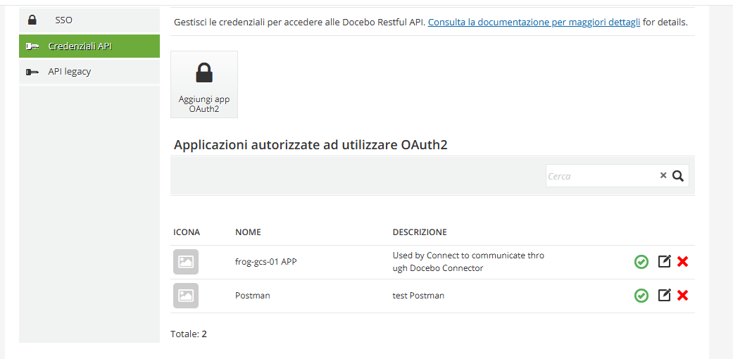
Task: Click the padlock icon above Aggiungi app OAuth2
Action: 204,73
